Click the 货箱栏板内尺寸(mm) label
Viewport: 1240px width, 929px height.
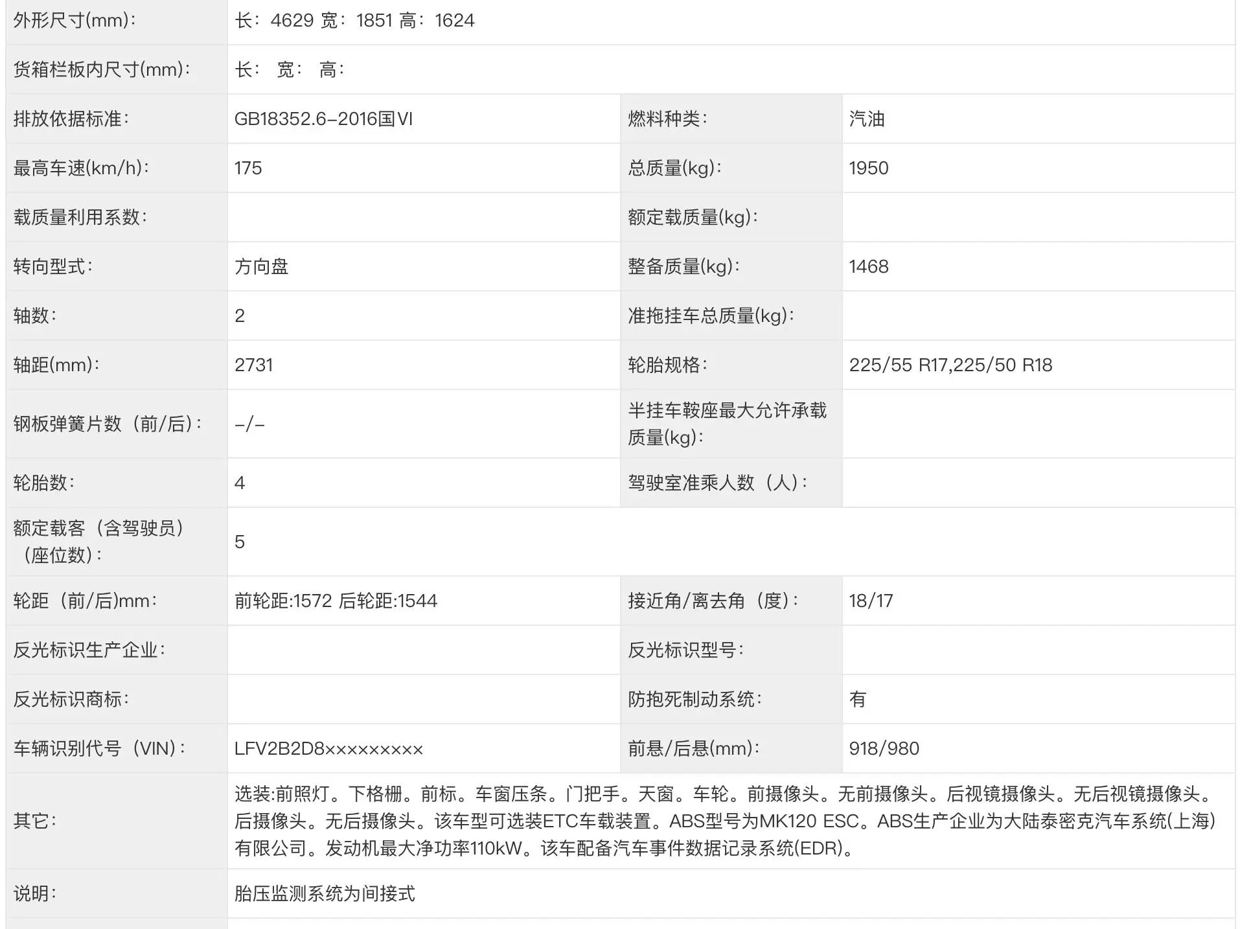pos(102,70)
